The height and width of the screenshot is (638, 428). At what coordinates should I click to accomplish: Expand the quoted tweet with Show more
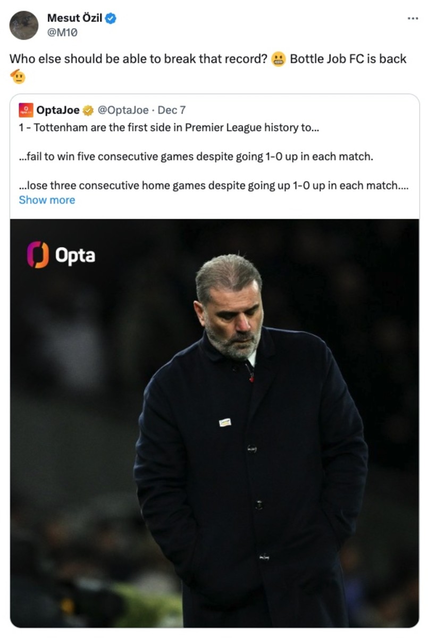47,200
